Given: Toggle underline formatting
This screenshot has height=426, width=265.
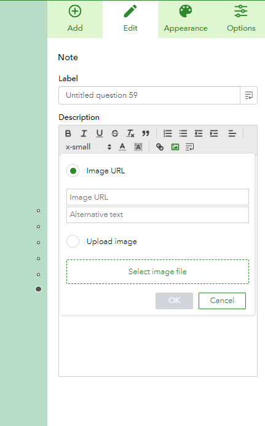Looking at the screenshot, I should click(100, 133).
